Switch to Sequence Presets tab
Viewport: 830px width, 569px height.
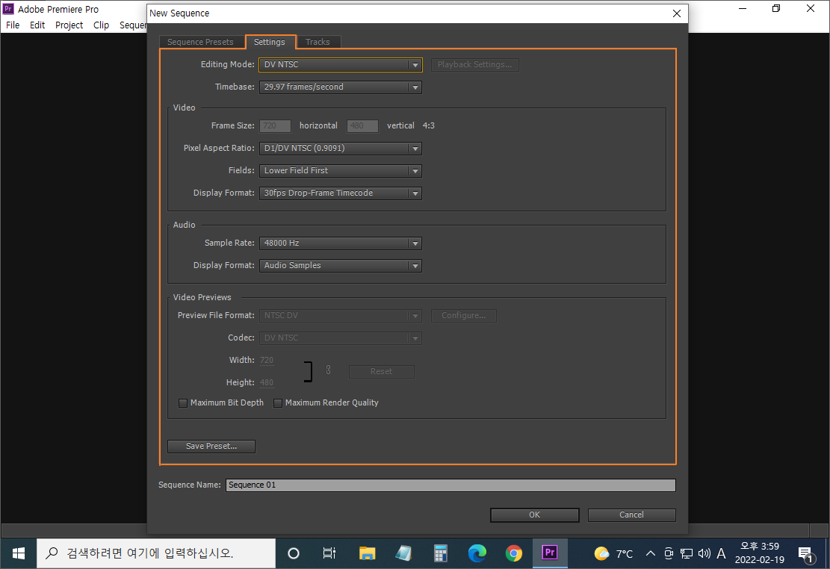coord(201,42)
